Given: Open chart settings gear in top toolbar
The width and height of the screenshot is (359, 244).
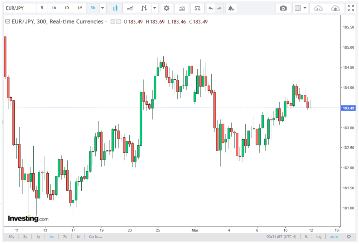Looking at the screenshot, I should click(x=166, y=8).
